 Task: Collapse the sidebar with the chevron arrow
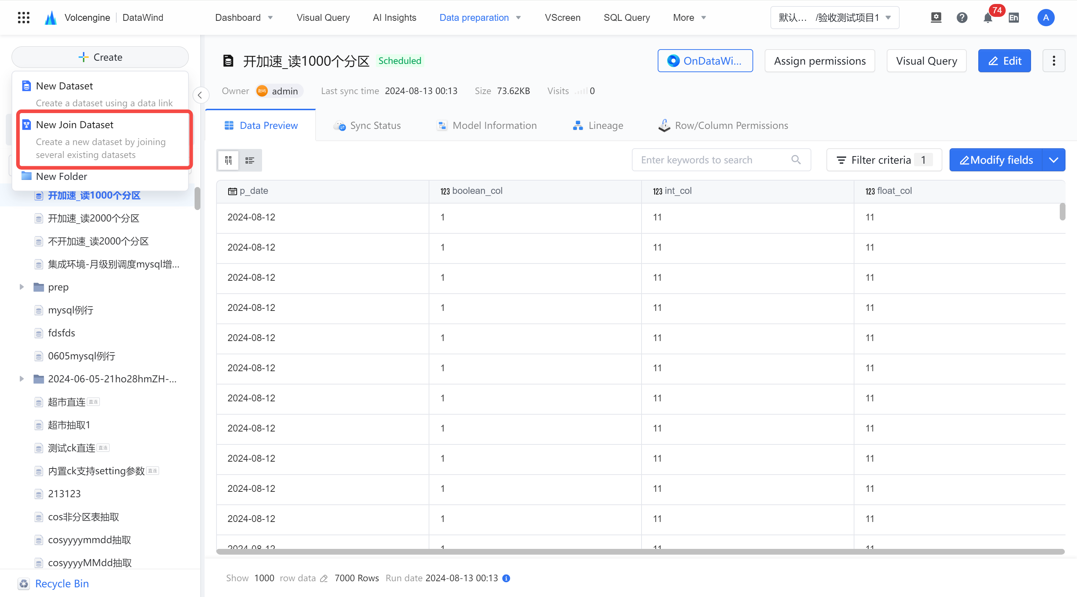coord(200,95)
